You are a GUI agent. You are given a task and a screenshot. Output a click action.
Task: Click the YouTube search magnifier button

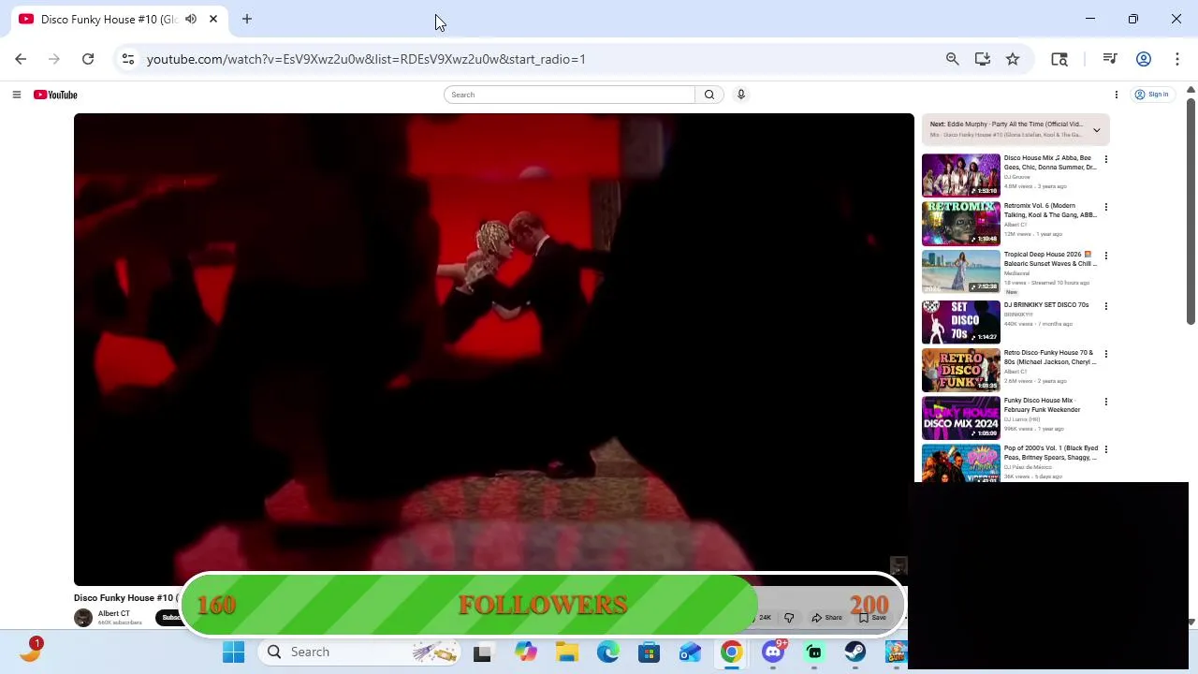click(709, 95)
